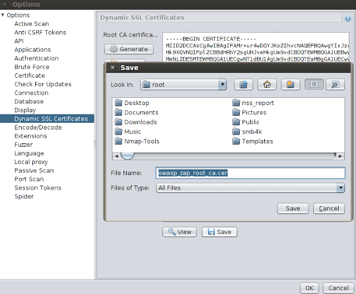Jump to Home folder icon
Viewport: 356px width, 294px height.
point(267,84)
